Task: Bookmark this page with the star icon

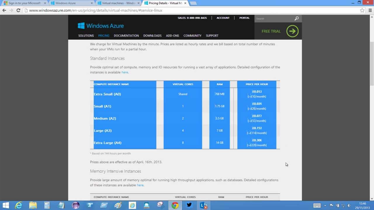Action: [362, 10]
